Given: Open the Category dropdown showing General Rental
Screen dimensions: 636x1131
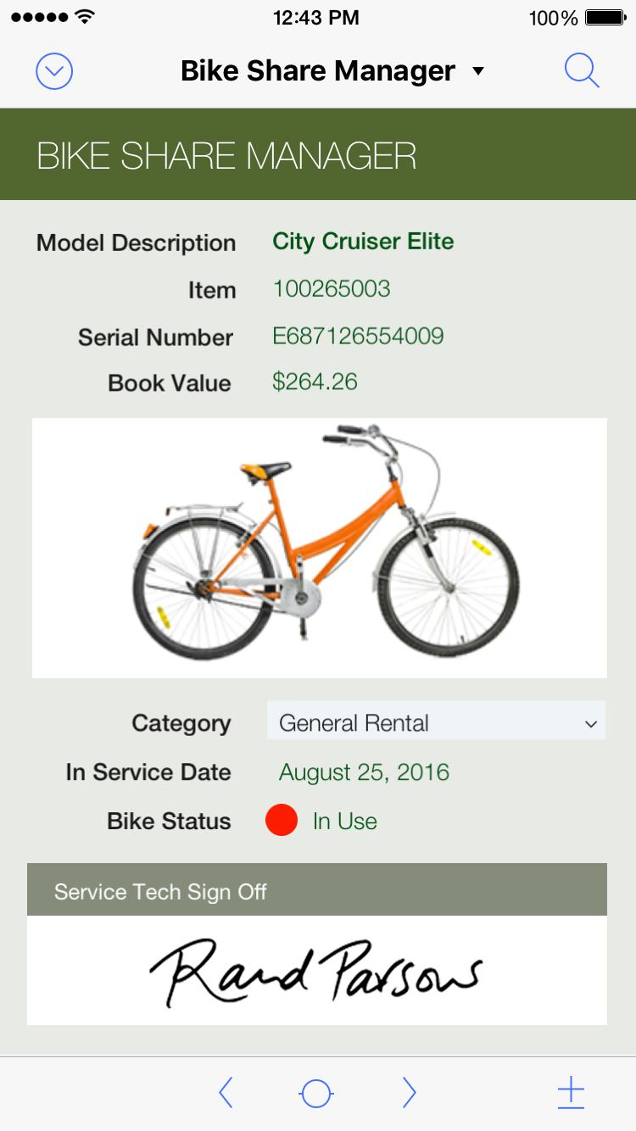Looking at the screenshot, I should (x=424, y=723).
